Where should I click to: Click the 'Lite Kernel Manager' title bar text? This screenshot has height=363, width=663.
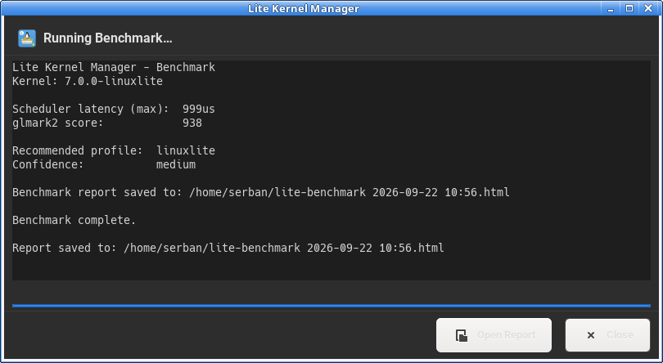[x=303, y=8]
